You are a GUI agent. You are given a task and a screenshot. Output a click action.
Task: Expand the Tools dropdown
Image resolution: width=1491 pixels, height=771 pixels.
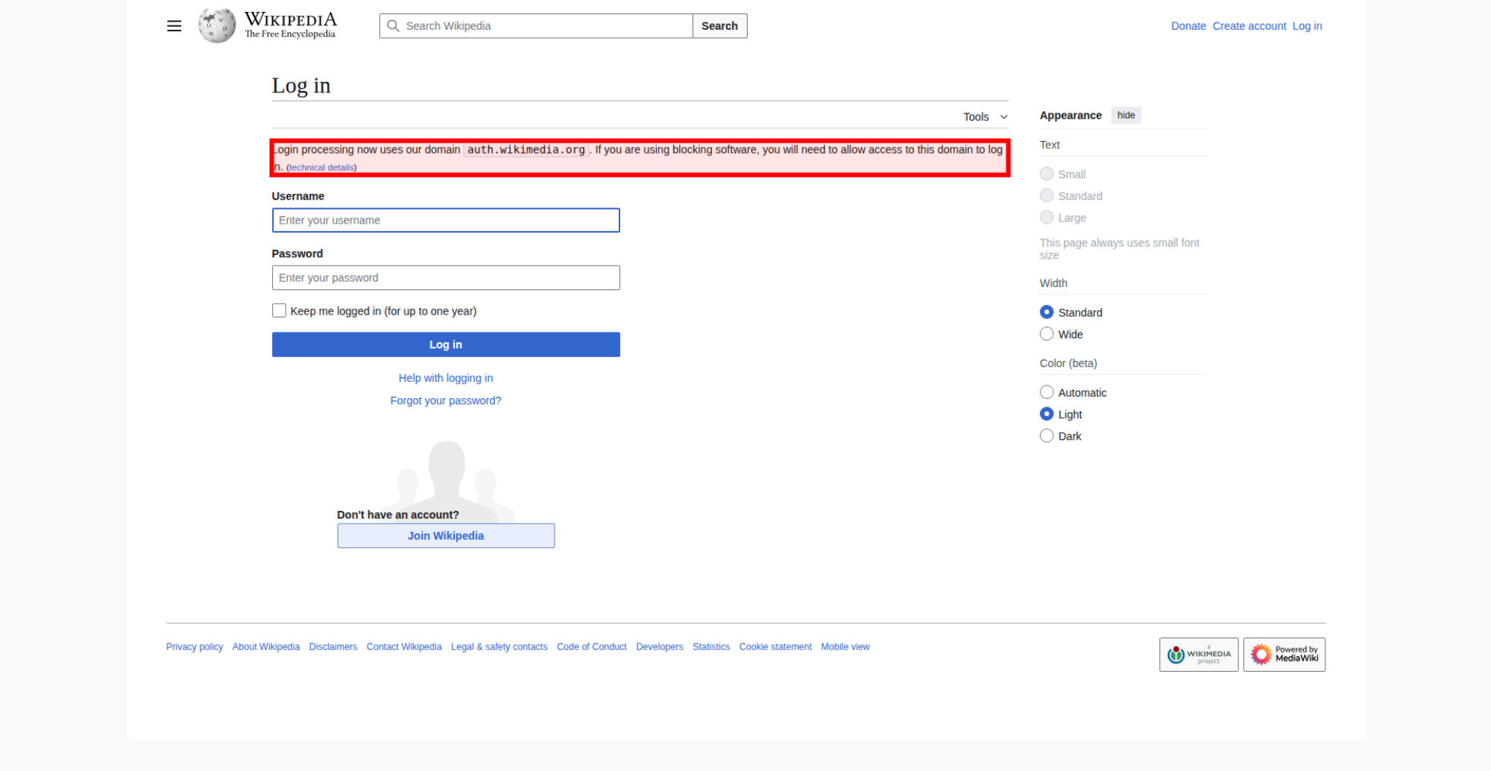click(x=984, y=117)
